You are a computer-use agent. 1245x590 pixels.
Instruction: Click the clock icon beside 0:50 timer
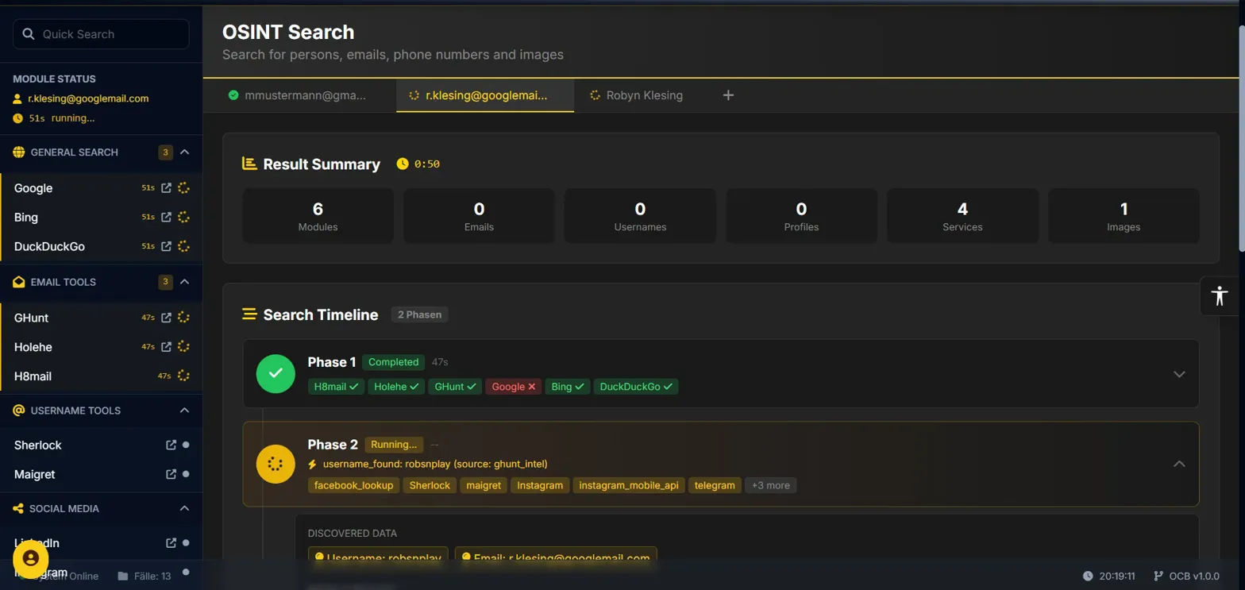(403, 164)
